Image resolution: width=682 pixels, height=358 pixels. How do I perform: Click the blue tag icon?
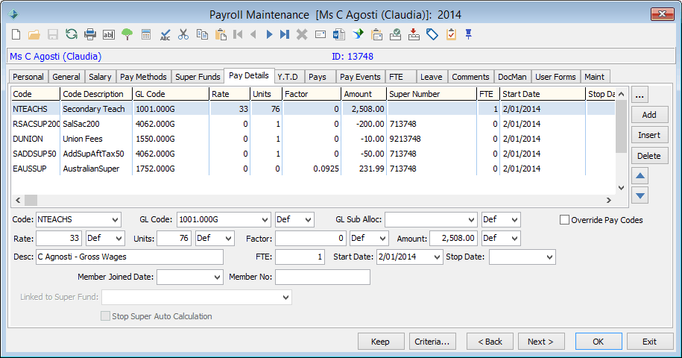pyautogui.click(x=432, y=34)
